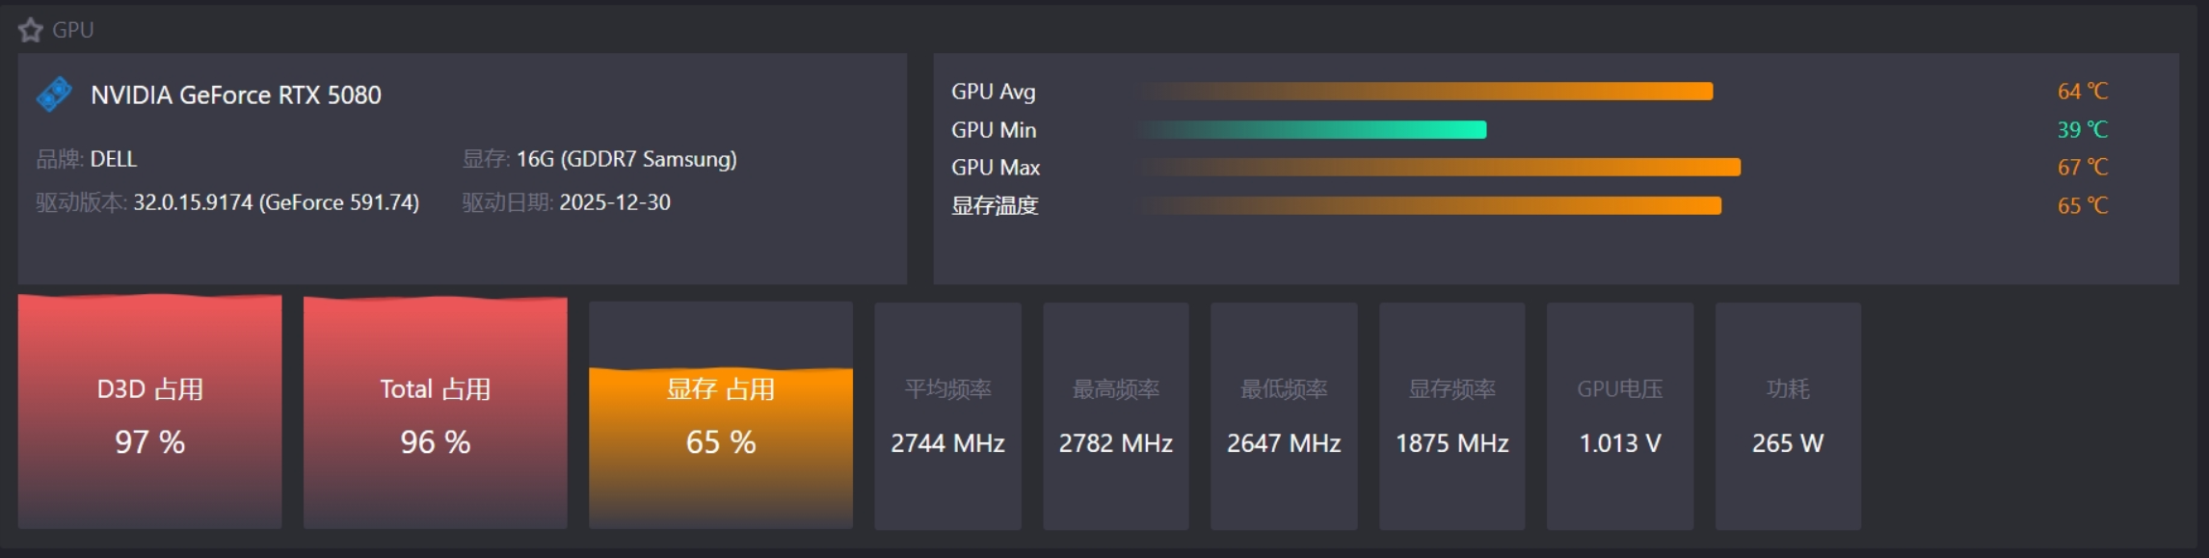Click the 平均频率 2744 MHz tile
This screenshot has height=558, width=2209.
point(947,416)
